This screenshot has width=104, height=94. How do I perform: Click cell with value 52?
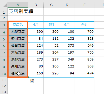coord(51,46)
